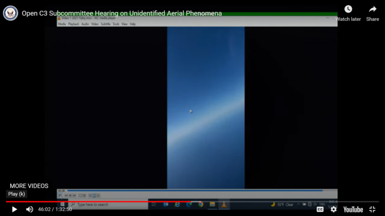Mute the video with the speaker icon
The image size is (385, 216).
29,209
